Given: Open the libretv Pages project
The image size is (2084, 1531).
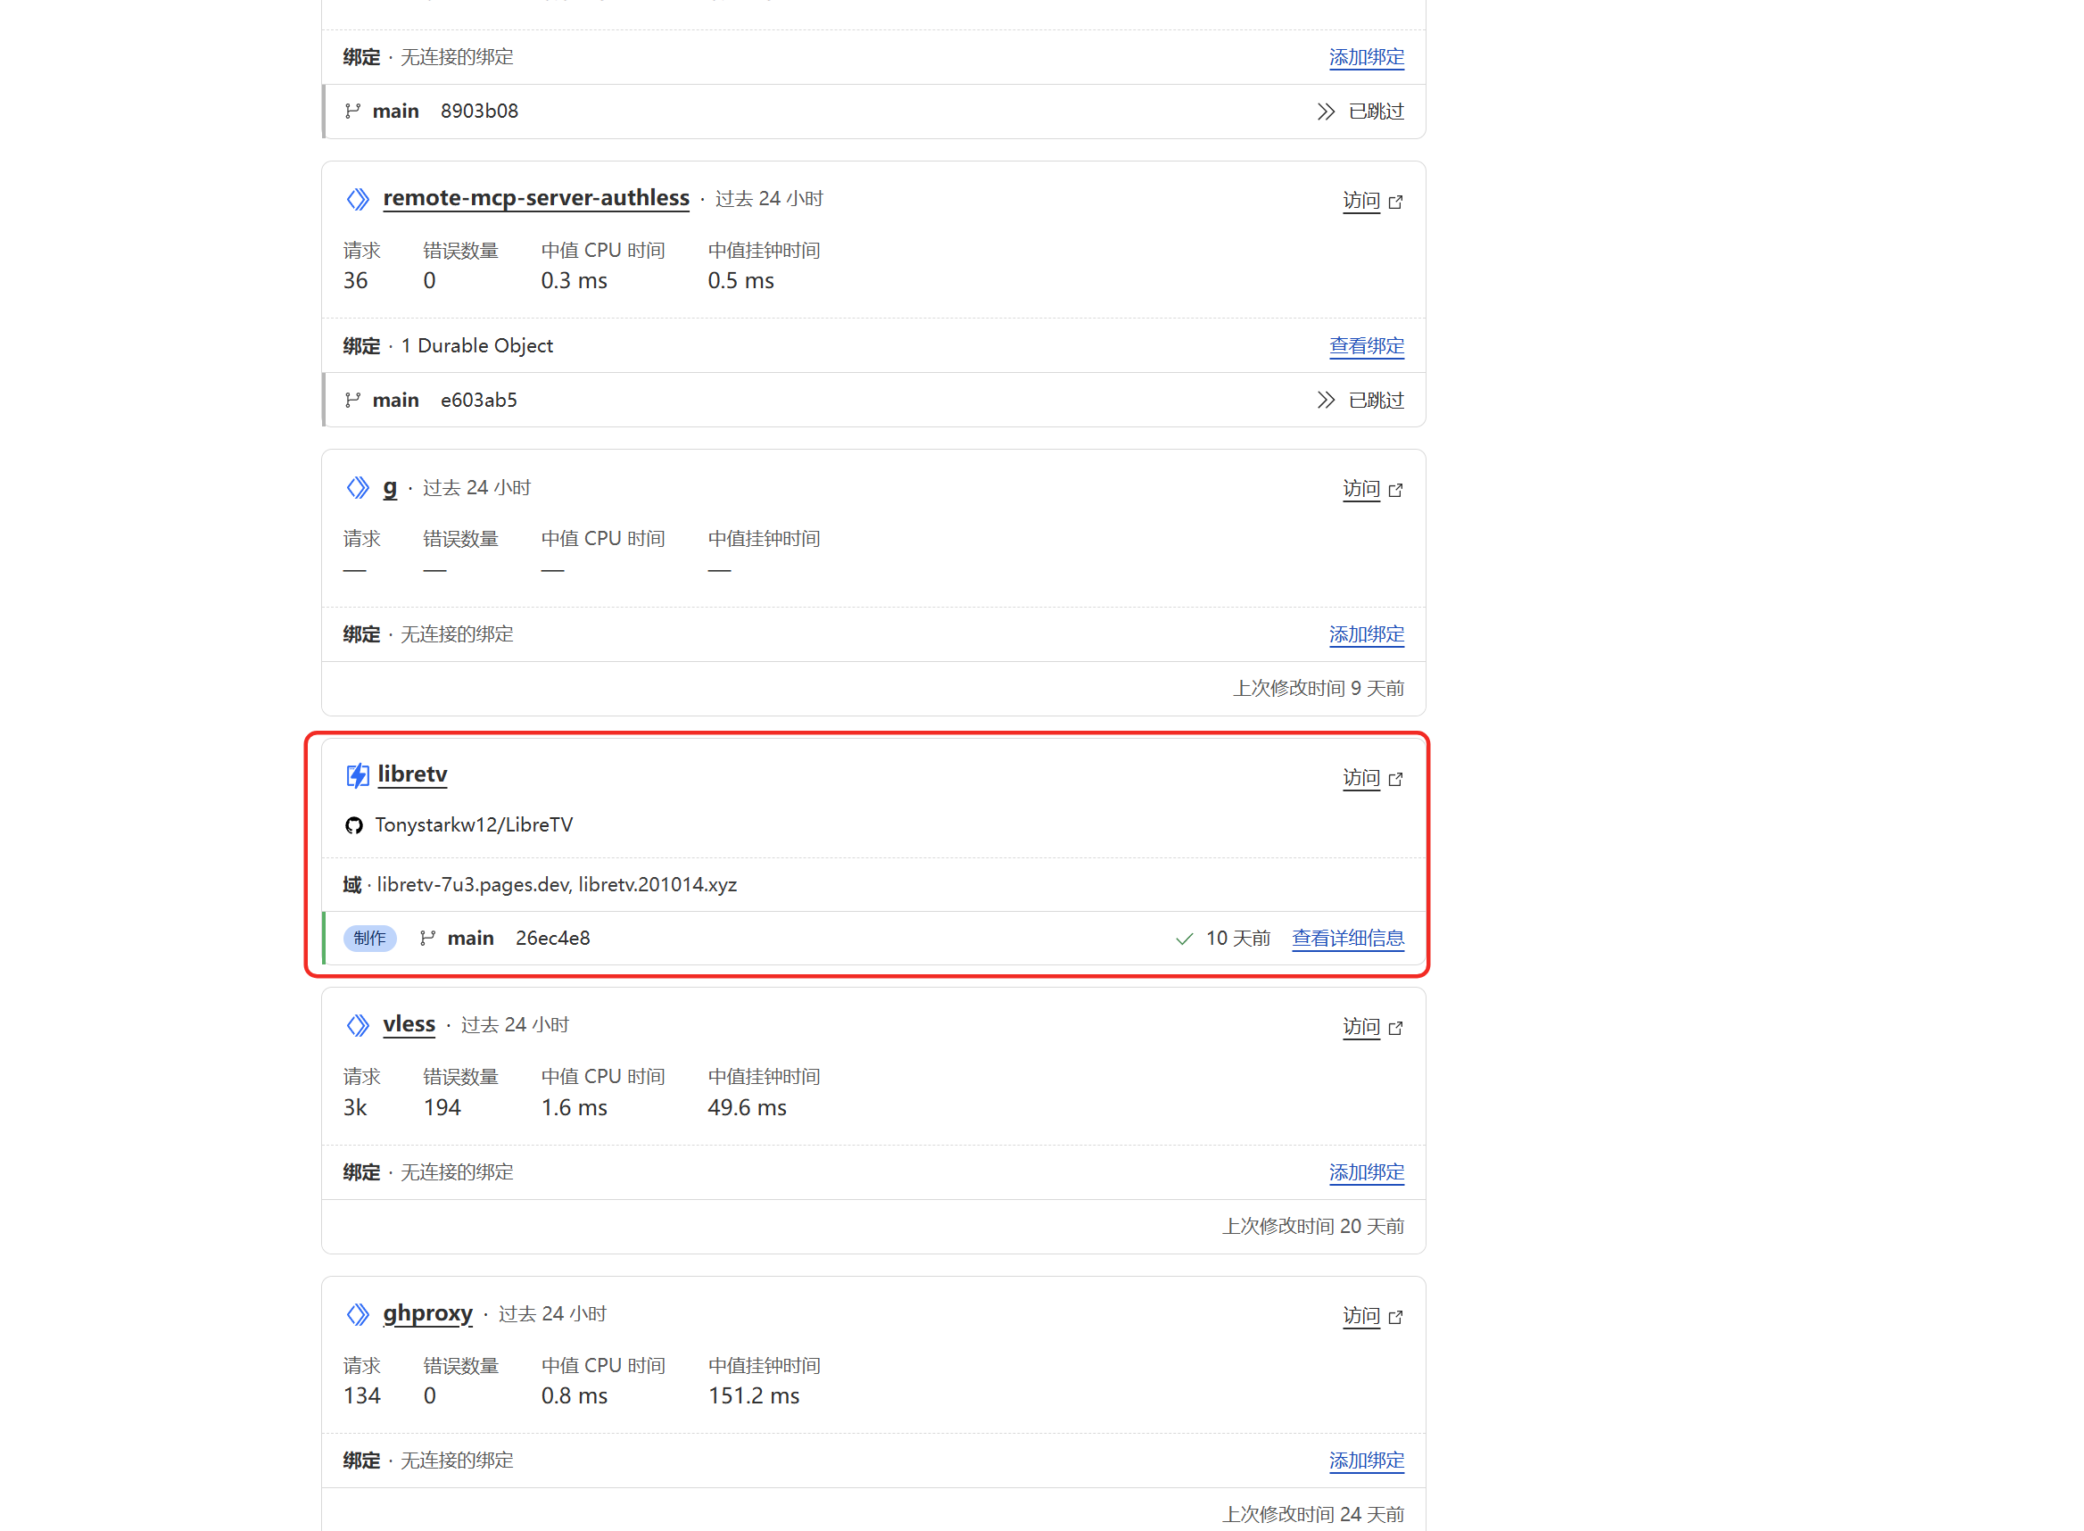Looking at the screenshot, I should pyautogui.click(x=412, y=774).
